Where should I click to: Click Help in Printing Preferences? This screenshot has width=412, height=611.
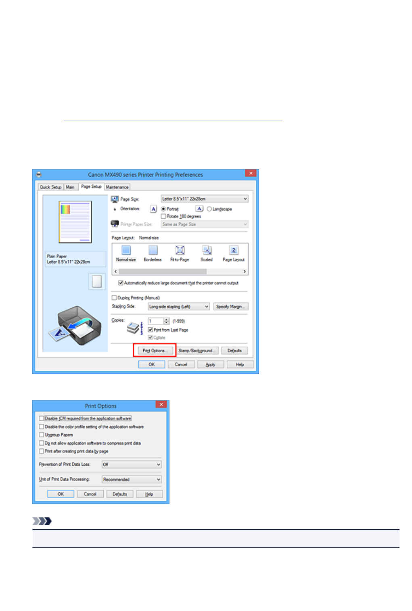240,364
